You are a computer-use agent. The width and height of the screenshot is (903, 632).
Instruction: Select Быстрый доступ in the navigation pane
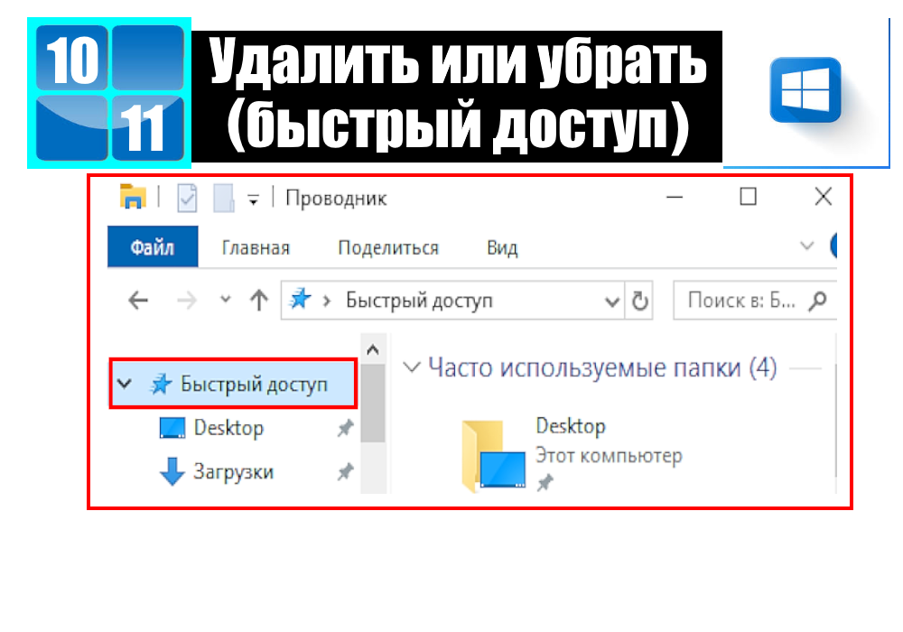coord(233,384)
